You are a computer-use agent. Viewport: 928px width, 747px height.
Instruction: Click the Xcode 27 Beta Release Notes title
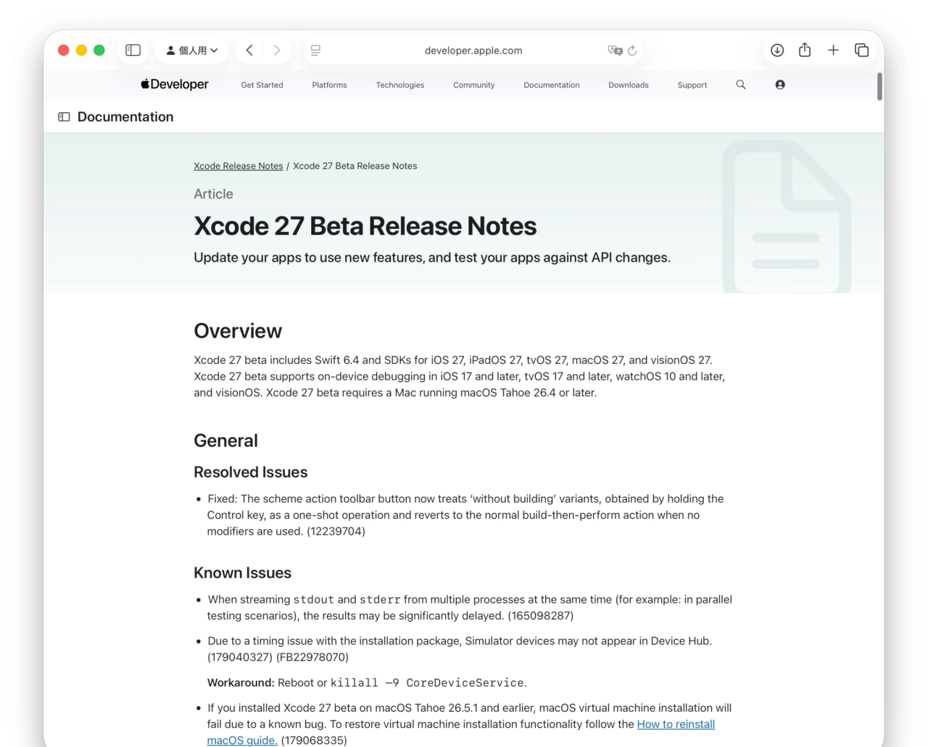365,226
